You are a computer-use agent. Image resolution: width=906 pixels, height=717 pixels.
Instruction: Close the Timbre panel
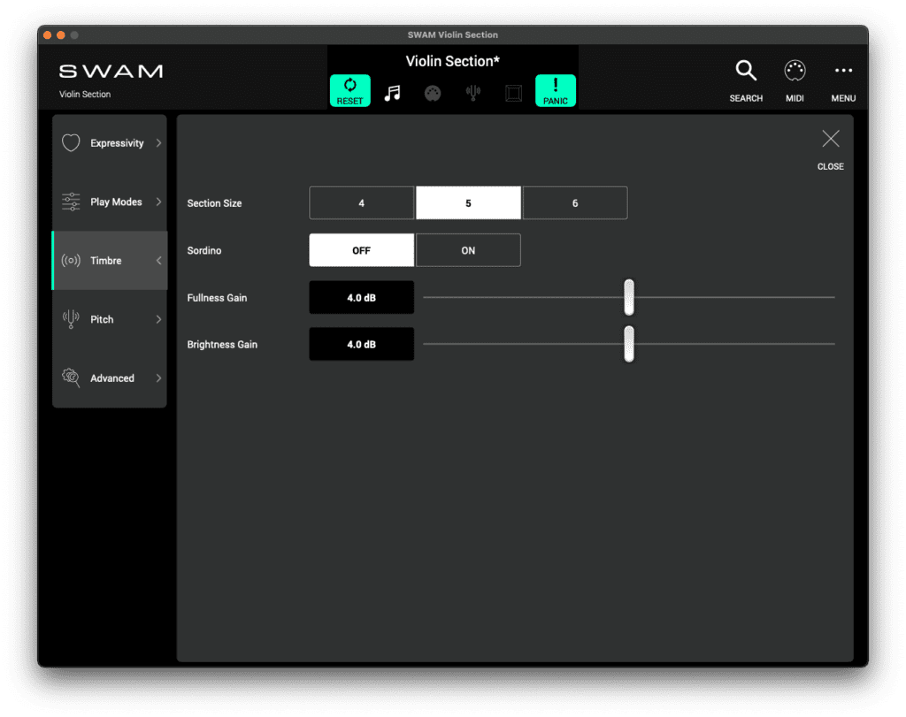click(830, 139)
